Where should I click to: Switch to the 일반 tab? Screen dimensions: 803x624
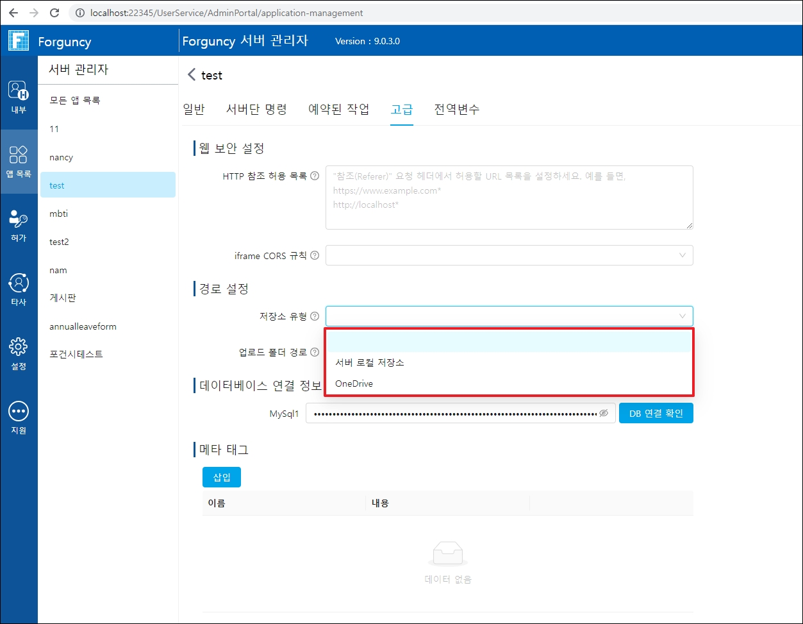click(194, 109)
